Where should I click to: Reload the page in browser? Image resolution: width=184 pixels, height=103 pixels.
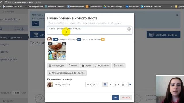[x=1, y=2]
